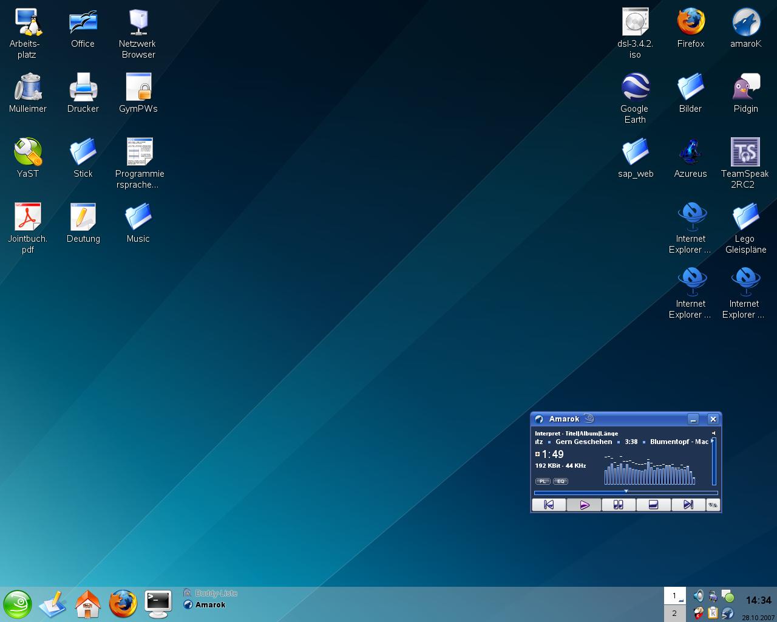Switch to virtual desktop 1
Viewport: 777px width, 622px height.
pyautogui.click(x=675, y=596)
